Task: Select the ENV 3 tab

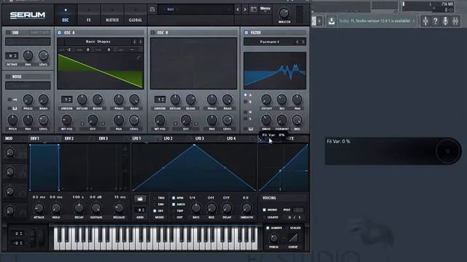Action: tap(104, 138)
